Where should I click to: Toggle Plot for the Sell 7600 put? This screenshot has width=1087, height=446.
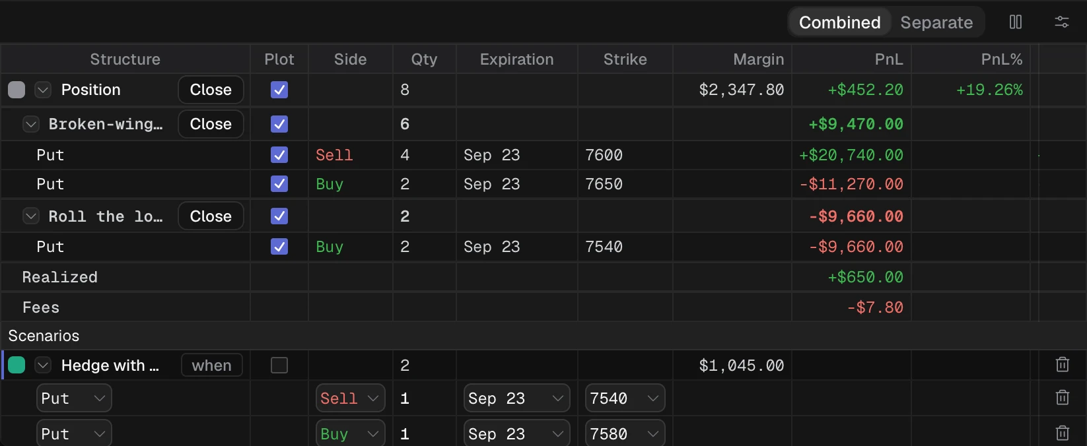click(x=279, y=155)
